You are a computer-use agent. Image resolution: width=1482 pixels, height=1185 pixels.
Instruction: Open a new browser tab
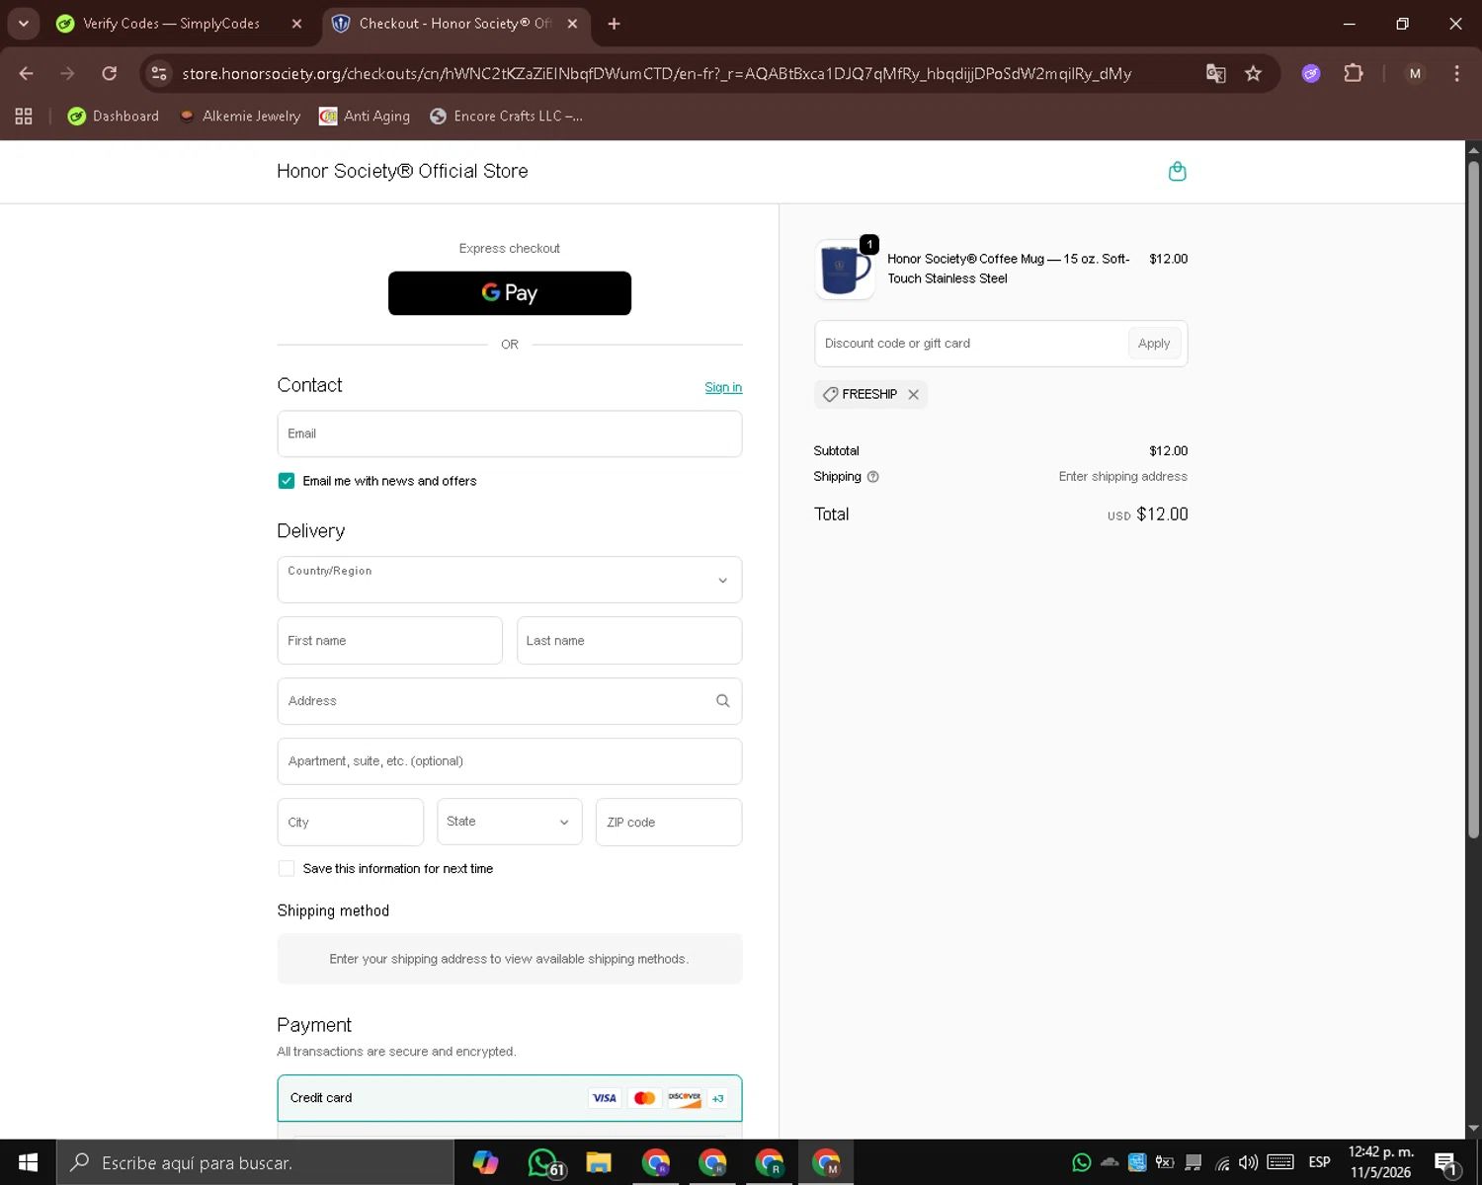click(614, 24)
